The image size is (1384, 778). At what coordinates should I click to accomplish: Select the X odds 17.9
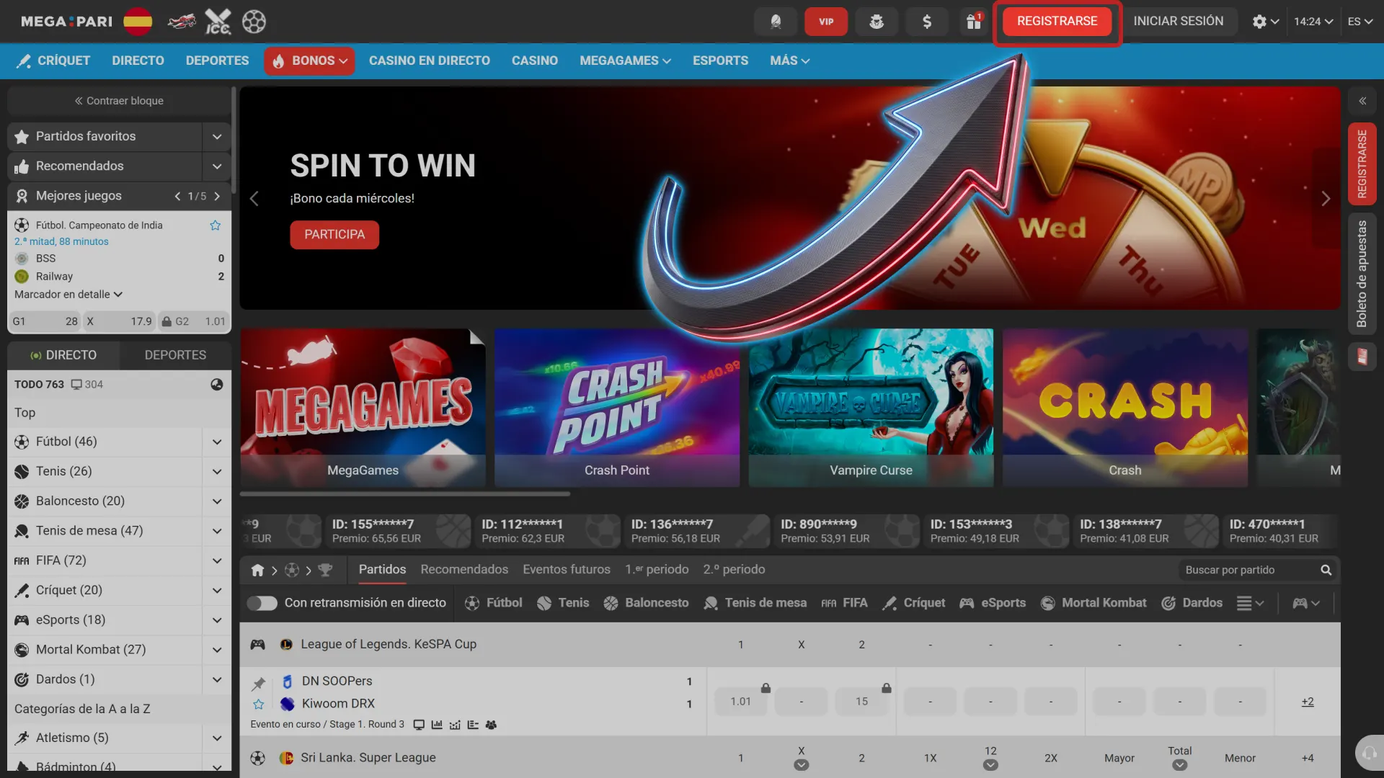[x=119, y=321]
